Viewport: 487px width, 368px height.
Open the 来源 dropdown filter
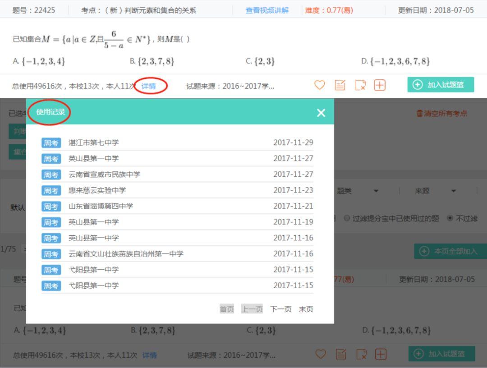coord(453,191)
